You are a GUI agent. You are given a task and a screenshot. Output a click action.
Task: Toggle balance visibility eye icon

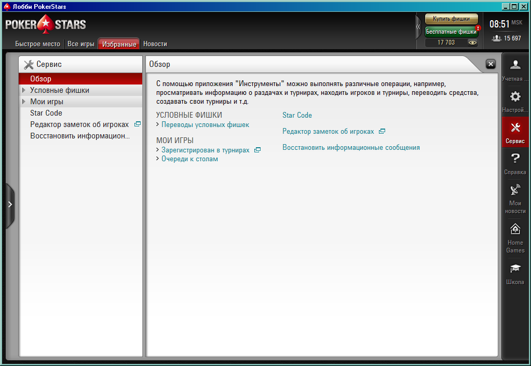pos(472,43)
